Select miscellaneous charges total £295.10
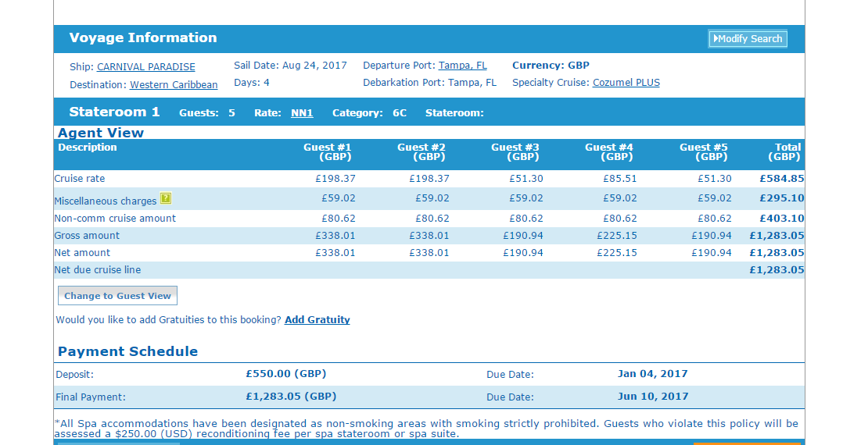Screen dimensions: 843x445 (x=782, y=198)
